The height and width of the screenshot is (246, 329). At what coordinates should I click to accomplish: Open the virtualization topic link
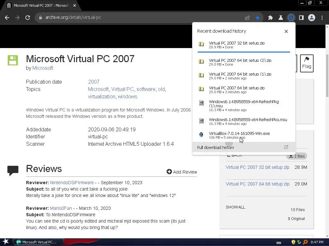click(x=102, y=97)
